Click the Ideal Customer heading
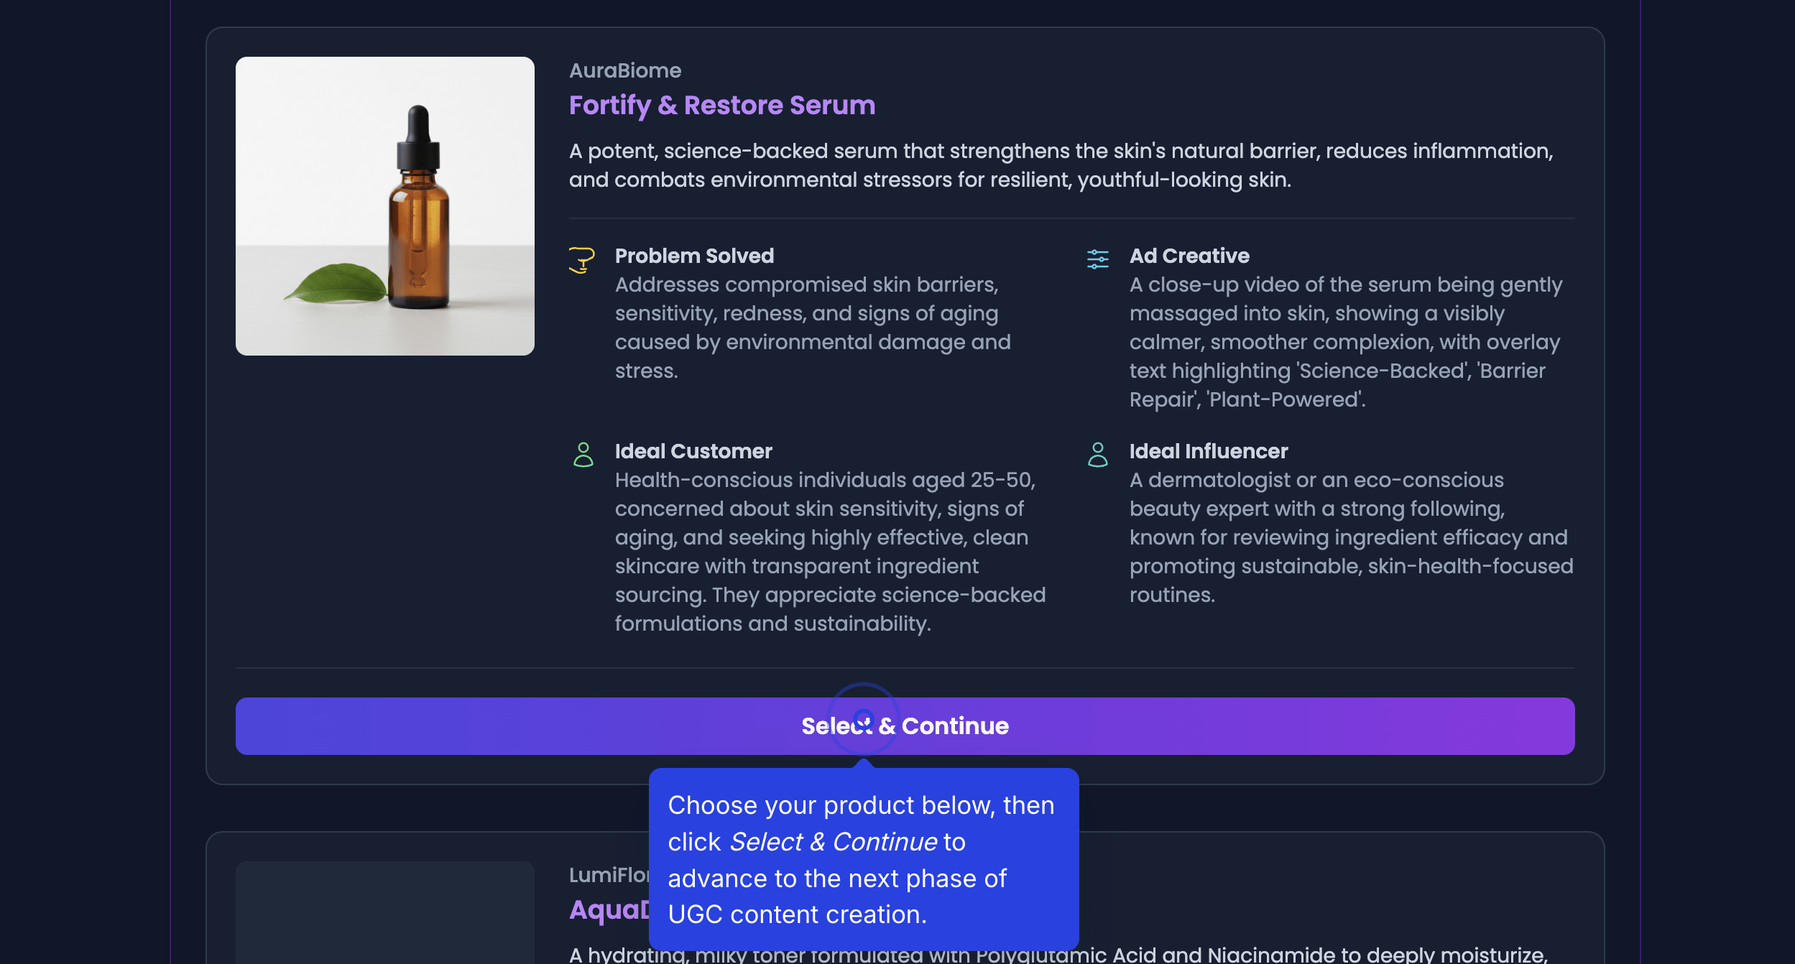Image resolution: width=1795 pixels, height=964 pixels. pyautogui.click(x=693, y=451)
